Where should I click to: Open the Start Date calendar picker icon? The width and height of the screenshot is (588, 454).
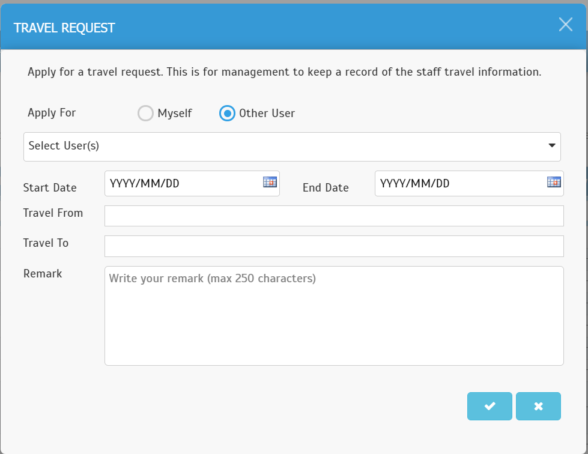[270, 182]
